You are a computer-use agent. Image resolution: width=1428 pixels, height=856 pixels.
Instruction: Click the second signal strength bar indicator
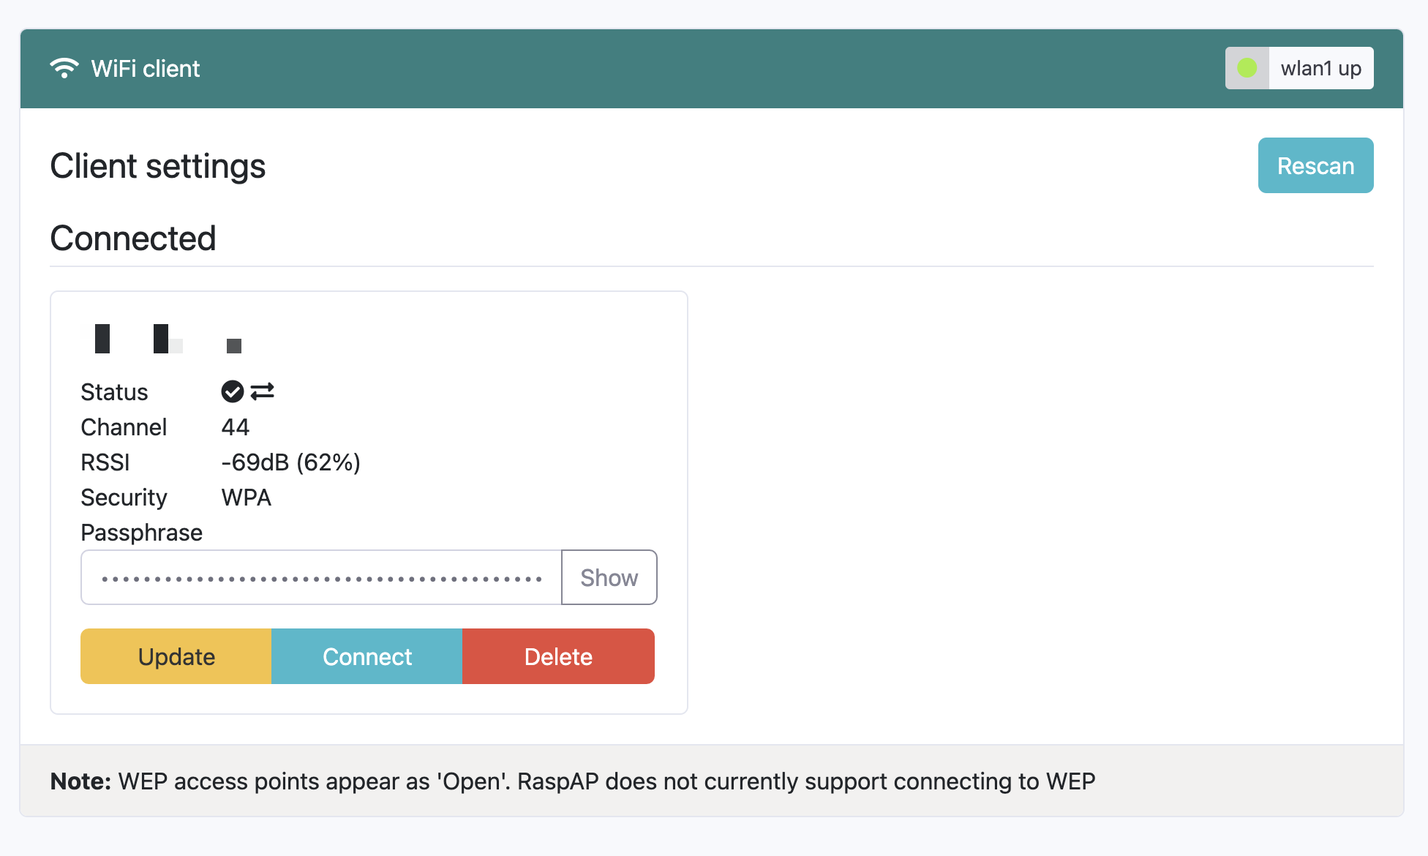[167, 339]
